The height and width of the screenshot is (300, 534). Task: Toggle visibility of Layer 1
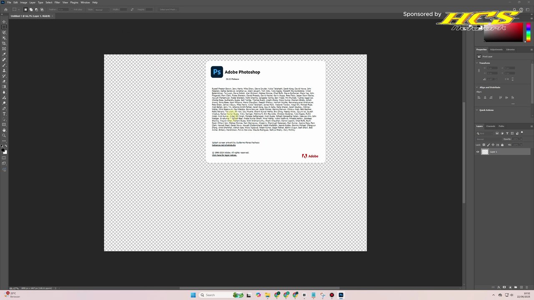[478, 152]
